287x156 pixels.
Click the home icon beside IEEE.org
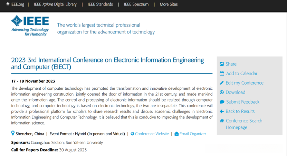(x=8, y=4)
